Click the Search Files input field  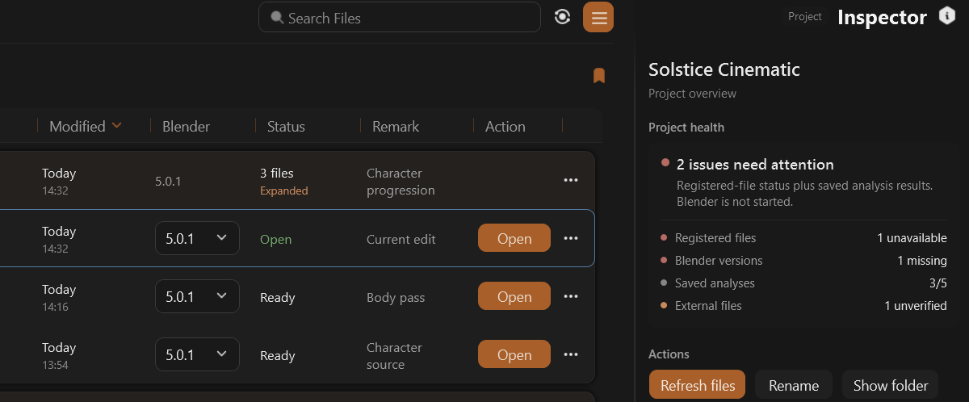click(400, 17)
